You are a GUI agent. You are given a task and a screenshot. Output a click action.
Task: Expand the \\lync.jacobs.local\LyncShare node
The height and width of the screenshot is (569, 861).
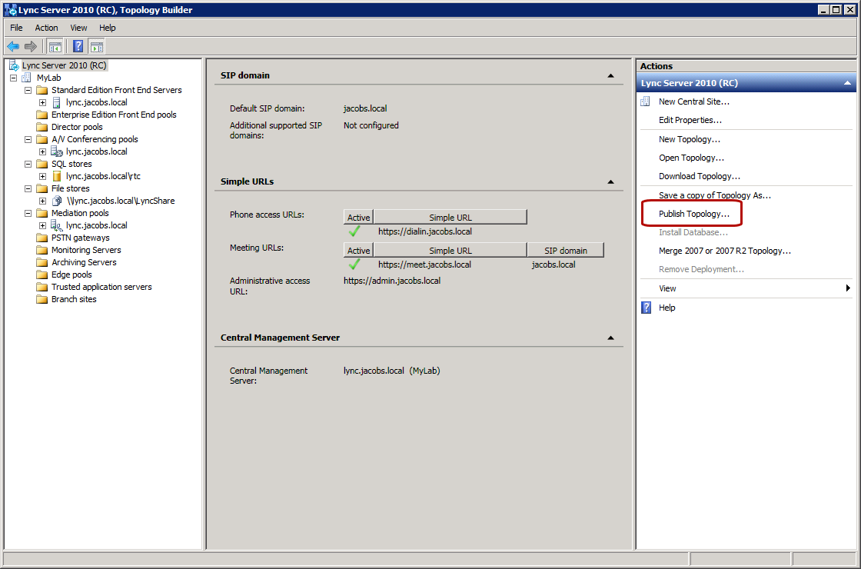42,201
